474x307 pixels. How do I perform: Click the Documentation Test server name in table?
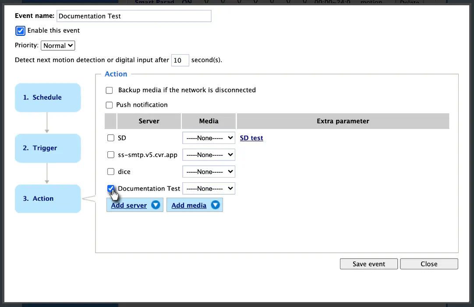click(149, 188)
